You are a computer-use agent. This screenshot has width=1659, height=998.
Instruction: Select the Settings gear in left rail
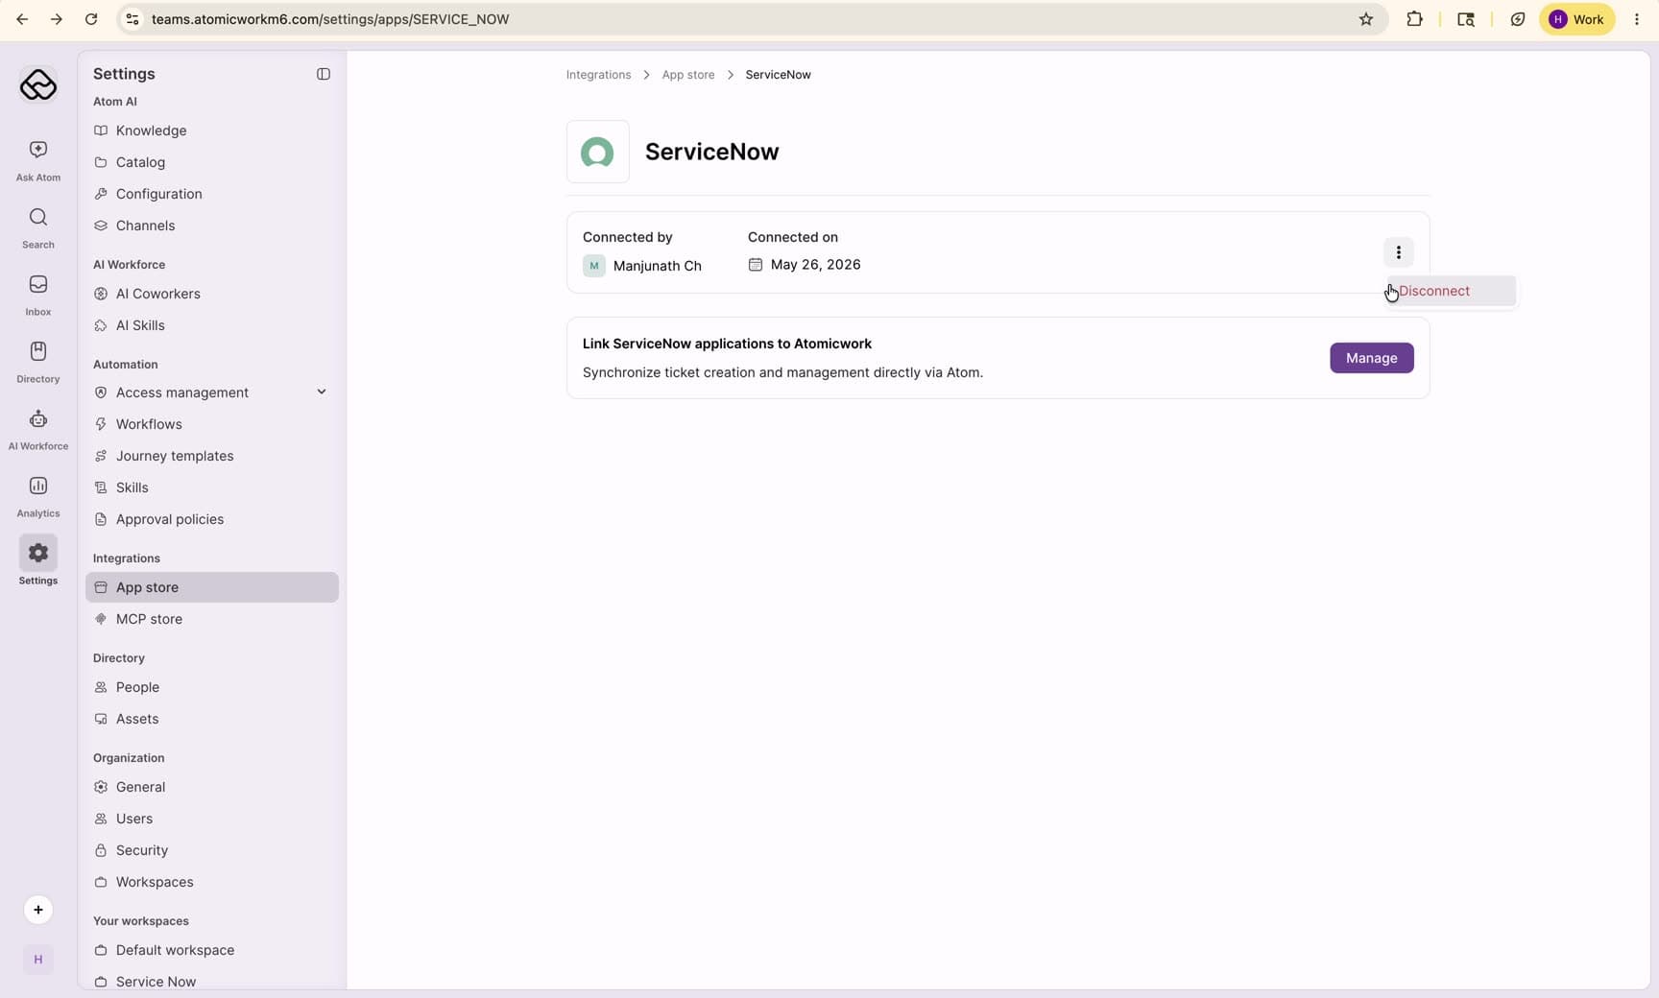click(38, 554)
